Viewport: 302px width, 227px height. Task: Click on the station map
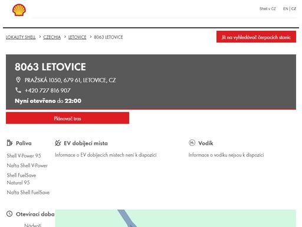click(x=175, y=218)
